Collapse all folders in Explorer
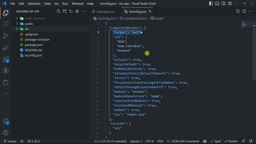This screenshot has height=144, width=256. click(x=77, y=12)
